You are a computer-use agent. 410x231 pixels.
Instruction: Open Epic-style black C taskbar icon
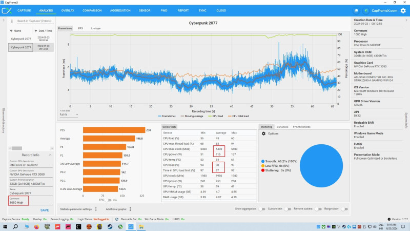pos(78,226)
